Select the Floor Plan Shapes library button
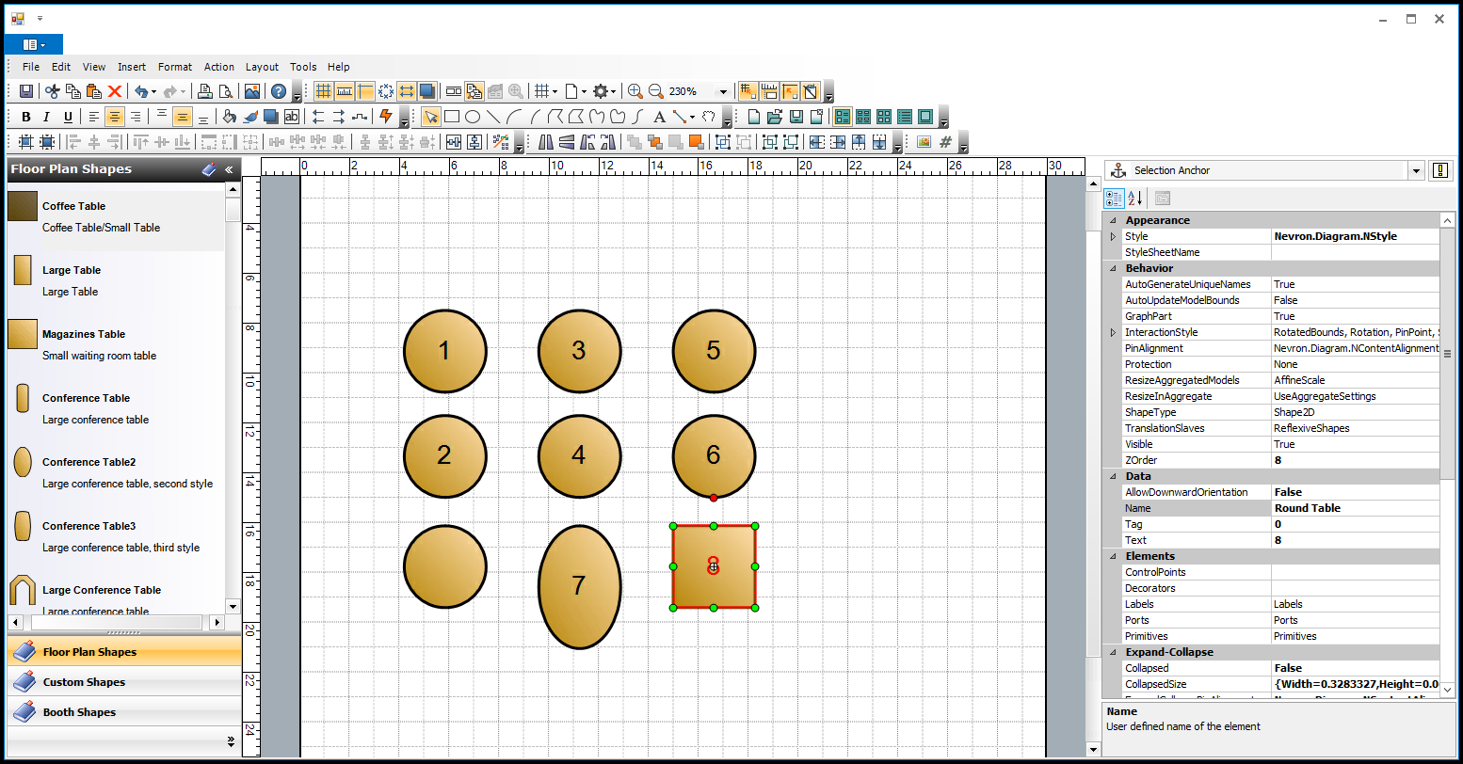 coord(124,652)
